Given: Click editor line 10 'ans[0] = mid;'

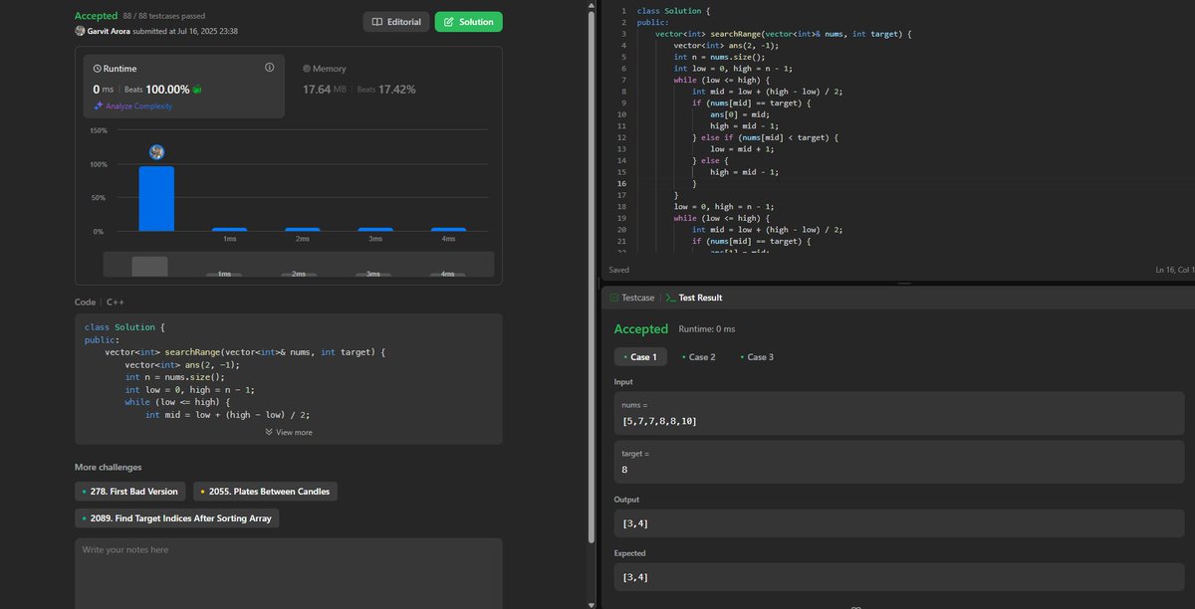Looking at the screenshot, I should (741, 115).
